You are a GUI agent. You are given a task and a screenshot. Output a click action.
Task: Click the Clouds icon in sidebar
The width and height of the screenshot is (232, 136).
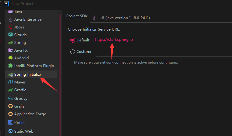[10, 35]
